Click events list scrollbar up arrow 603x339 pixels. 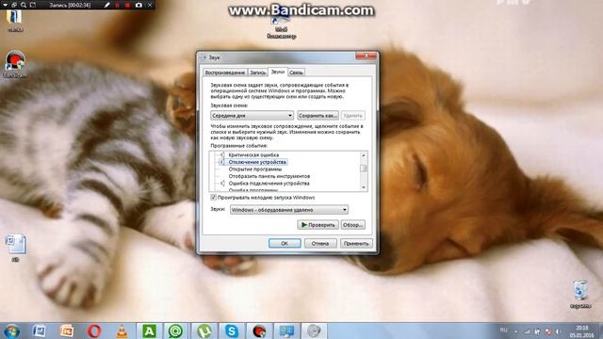pyautogui.click(x=364, y=154)
